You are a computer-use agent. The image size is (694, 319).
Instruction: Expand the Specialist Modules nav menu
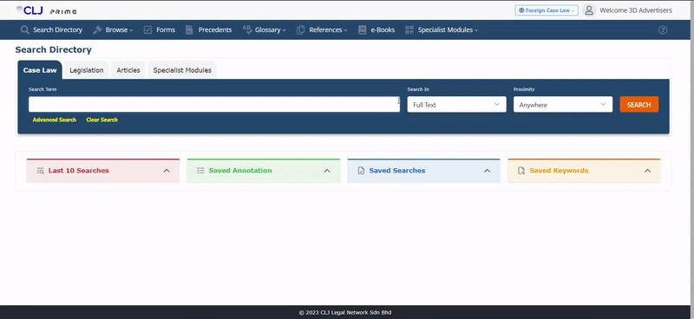point(448,30)
